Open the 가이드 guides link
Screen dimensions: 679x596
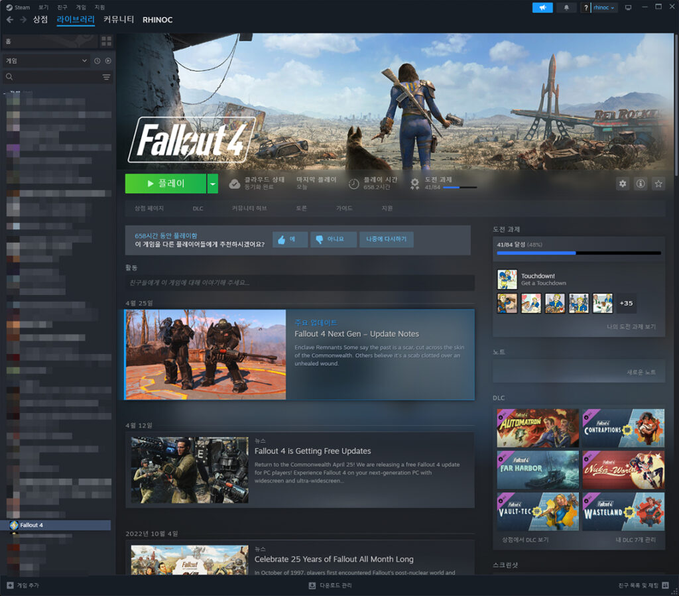(x=344, y=208)
